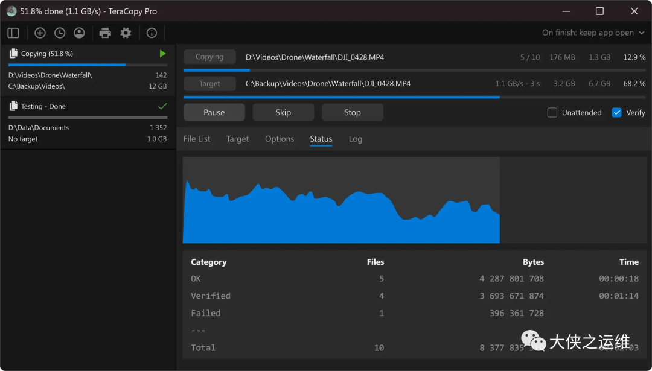The image size is (652, 371).
Task: Click the Target progress bar
Action: tap(414, 97)
